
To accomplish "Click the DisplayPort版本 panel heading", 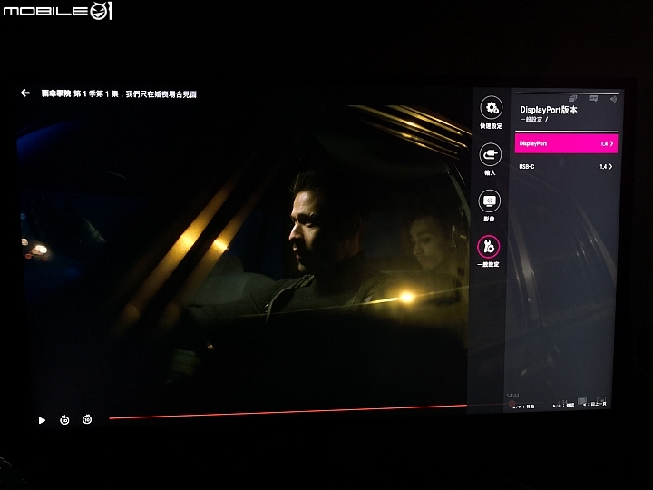I will tap(549, 110).
